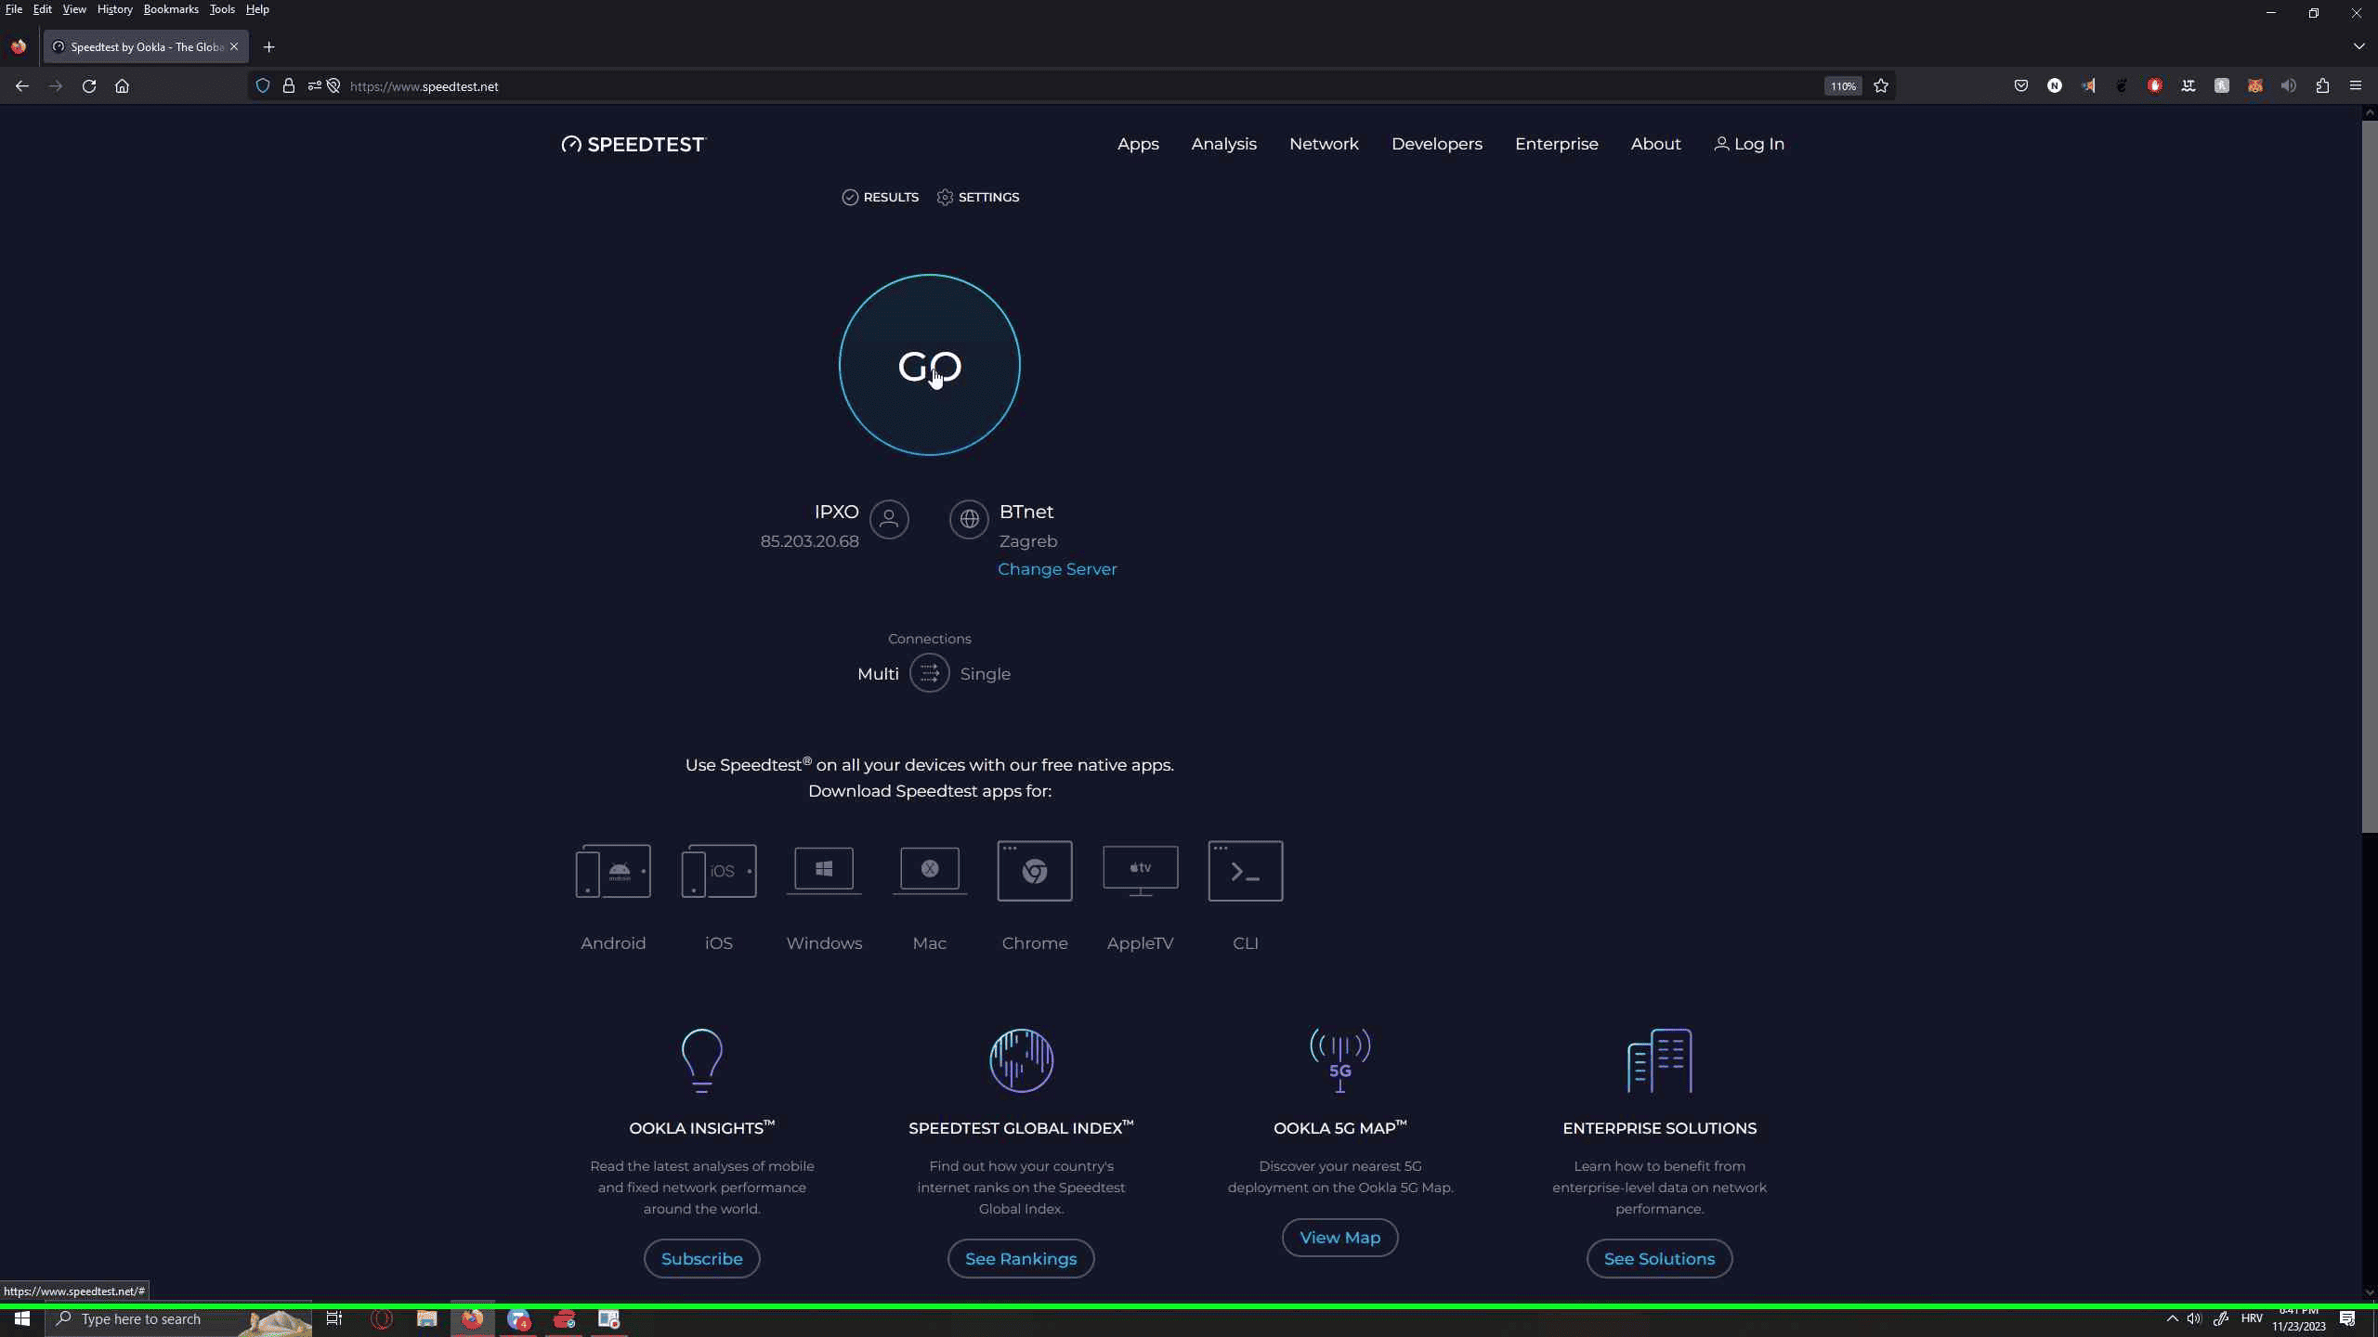Select Single connection mode
Image resolution: width=2378 pixels, height=1337 pixels.
point(985,674)
